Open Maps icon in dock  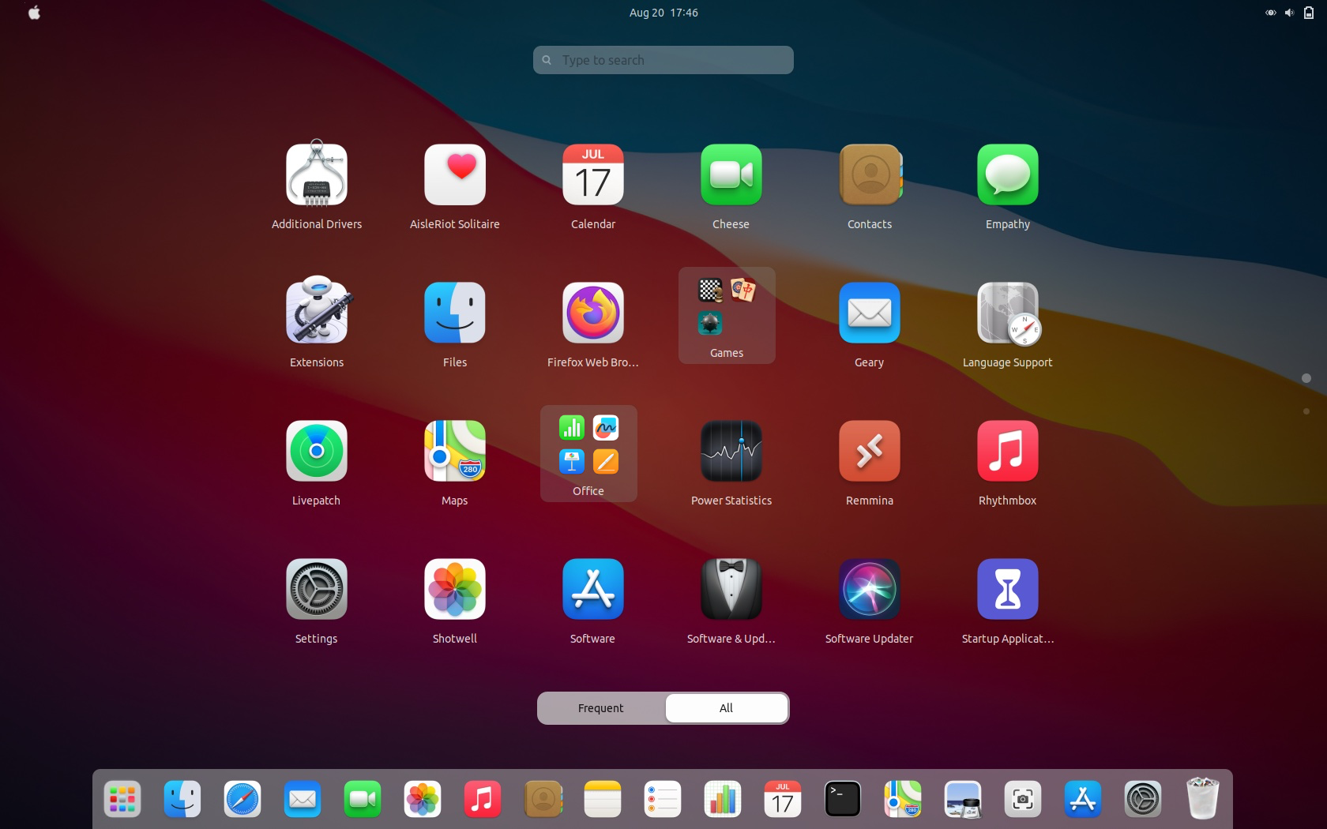[x=903, y=800]
